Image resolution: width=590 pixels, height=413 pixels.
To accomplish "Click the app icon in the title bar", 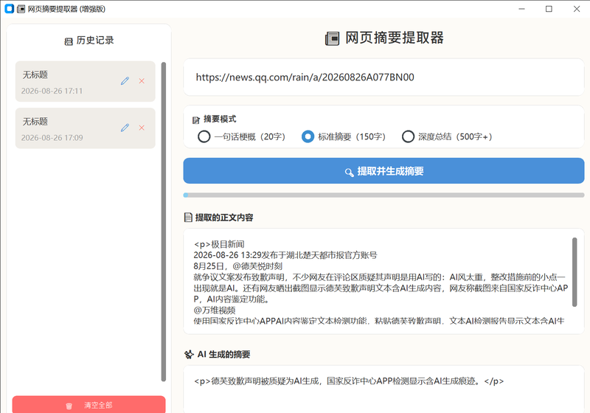I will 10,9.
